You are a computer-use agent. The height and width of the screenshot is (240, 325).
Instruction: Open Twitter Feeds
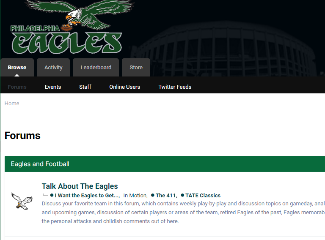pos(175,87)
